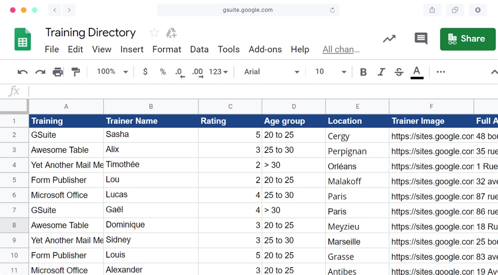Print the spreadsheet with printer icon
Screen dimensions: 498x275
[x=58, y=72]
